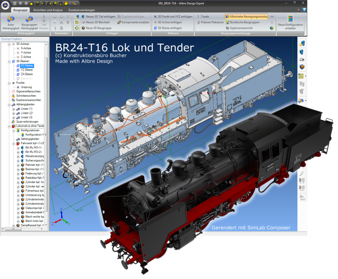This screenshot has height=279, width=338.
Task: Select Querverbindungen in tree
Action: pos(27,122)
